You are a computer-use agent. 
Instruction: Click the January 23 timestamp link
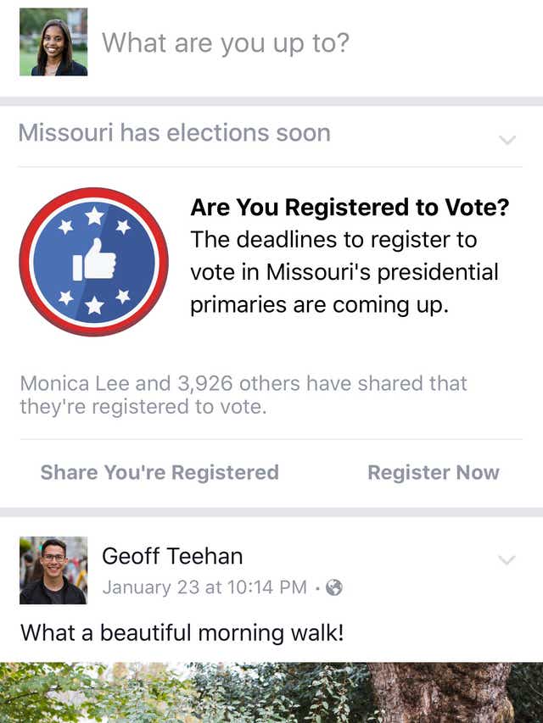click(x=204, y=587)
